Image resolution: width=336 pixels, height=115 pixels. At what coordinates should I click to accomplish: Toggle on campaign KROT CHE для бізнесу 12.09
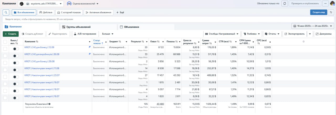click(x=16, y=49)
